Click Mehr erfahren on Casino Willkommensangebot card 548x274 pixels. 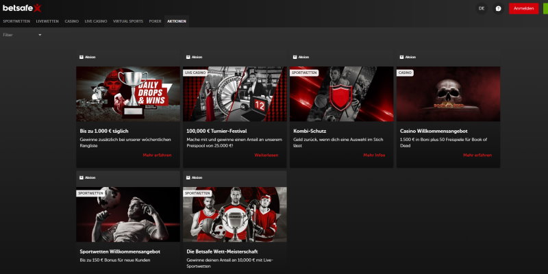pyautogui.click(x=477, y=155)
